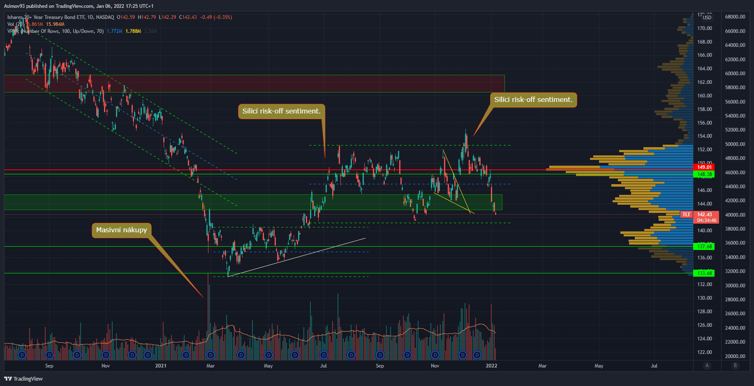
Task: Click the leftmost dividend marker on the chart
Action: (x=22, y=355)
